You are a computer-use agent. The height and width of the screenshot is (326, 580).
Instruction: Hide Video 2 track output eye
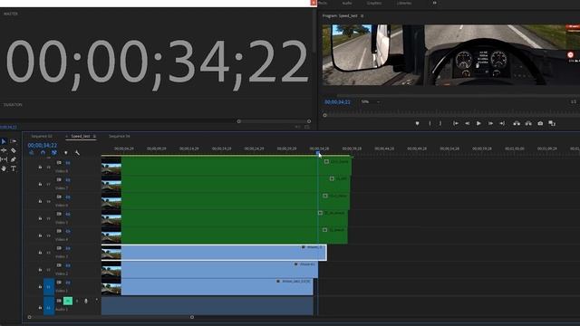point(68,265)
